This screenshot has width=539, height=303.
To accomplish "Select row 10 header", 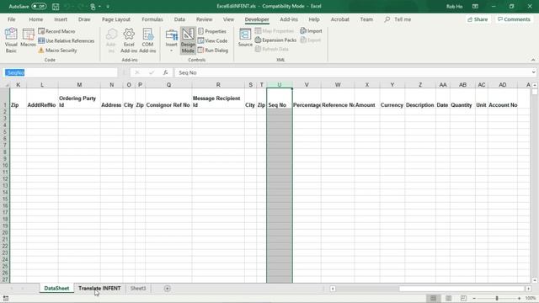I will (x=5, y=165).
